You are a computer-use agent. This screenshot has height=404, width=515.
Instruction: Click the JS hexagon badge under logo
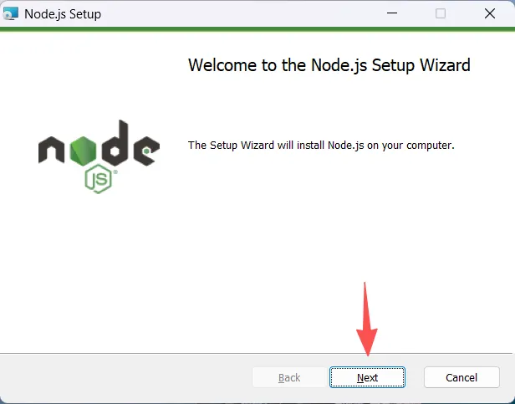click(x=98, y=179)
